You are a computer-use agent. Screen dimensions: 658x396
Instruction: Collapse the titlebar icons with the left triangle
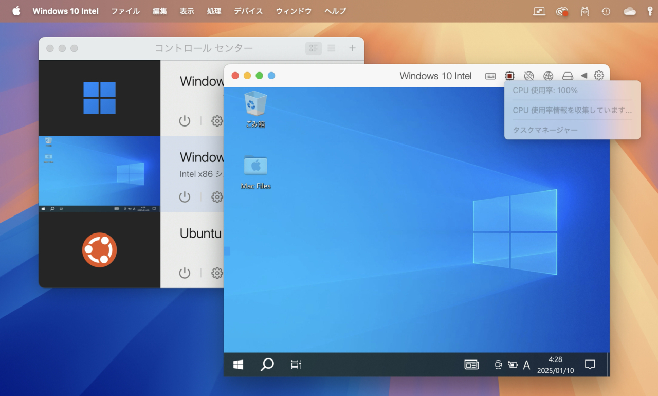tap(584, 76)
